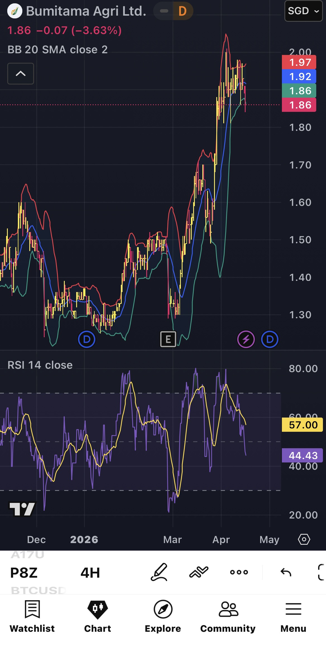The image size is (326, 663).
Task: Click the Bumitama Agri Ltd. title
Action: pos(86,11)
